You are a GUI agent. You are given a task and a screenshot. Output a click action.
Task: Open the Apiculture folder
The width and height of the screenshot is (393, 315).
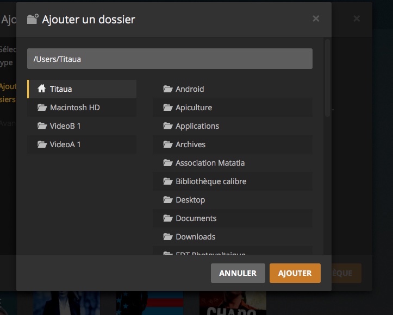click(233, 108)
